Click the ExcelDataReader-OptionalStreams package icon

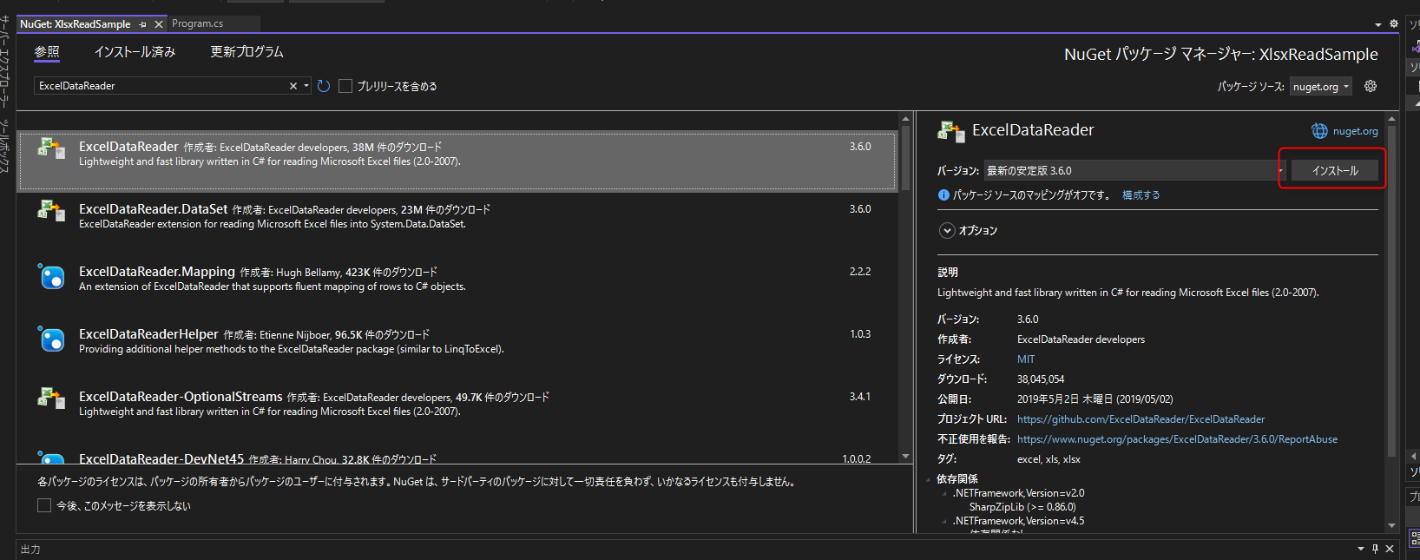pos(51,399)
